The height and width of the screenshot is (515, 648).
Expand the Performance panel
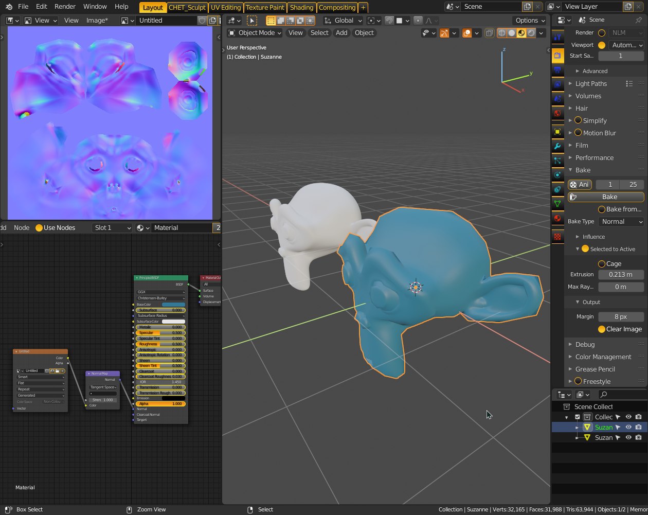click(x=595, y=157)
